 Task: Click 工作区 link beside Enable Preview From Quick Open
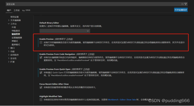point(86,69)
